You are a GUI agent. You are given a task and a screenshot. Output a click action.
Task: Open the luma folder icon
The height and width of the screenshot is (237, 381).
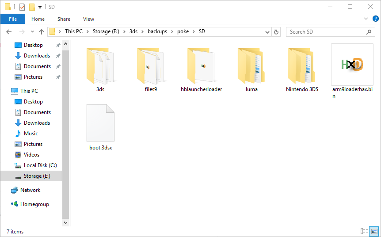tap(251, 66)
